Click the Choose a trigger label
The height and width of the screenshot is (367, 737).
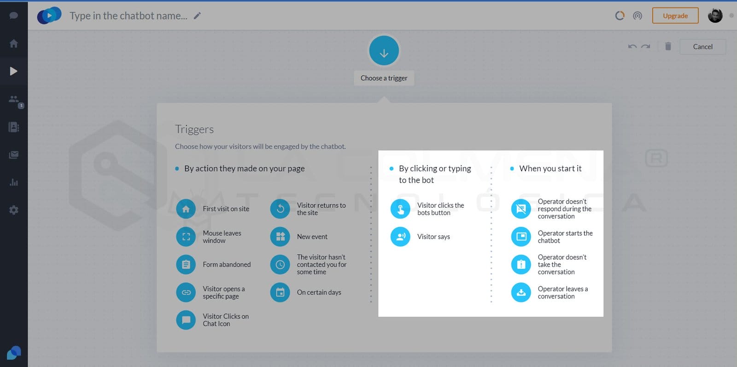[x=384, y=78]
